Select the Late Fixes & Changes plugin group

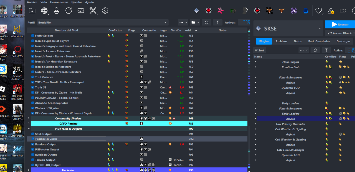click(290, 150)
